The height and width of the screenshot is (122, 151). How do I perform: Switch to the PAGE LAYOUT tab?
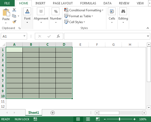(63, 3)
